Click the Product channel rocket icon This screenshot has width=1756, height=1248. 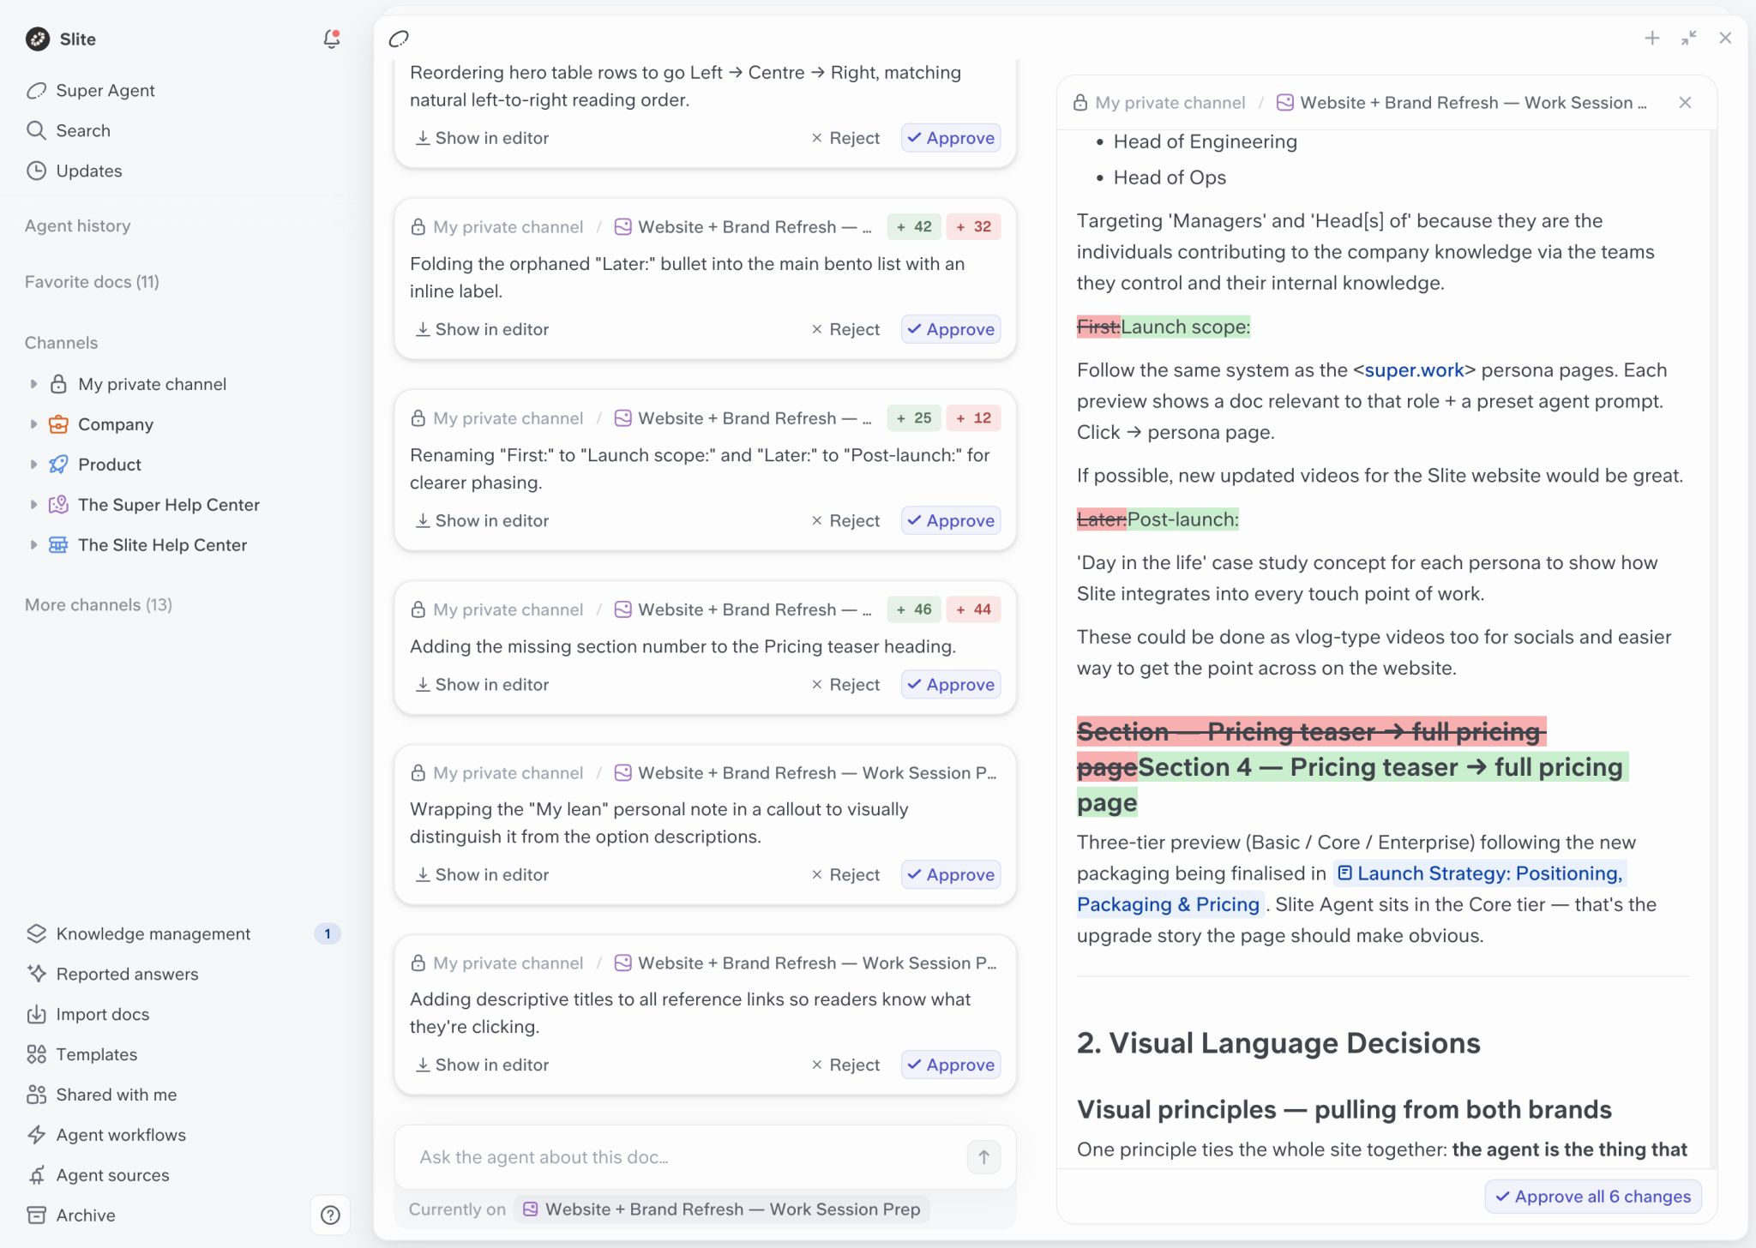[x=58, y=465]
